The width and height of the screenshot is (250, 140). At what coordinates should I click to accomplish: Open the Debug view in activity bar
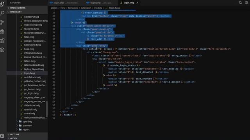tap(2, 31)
